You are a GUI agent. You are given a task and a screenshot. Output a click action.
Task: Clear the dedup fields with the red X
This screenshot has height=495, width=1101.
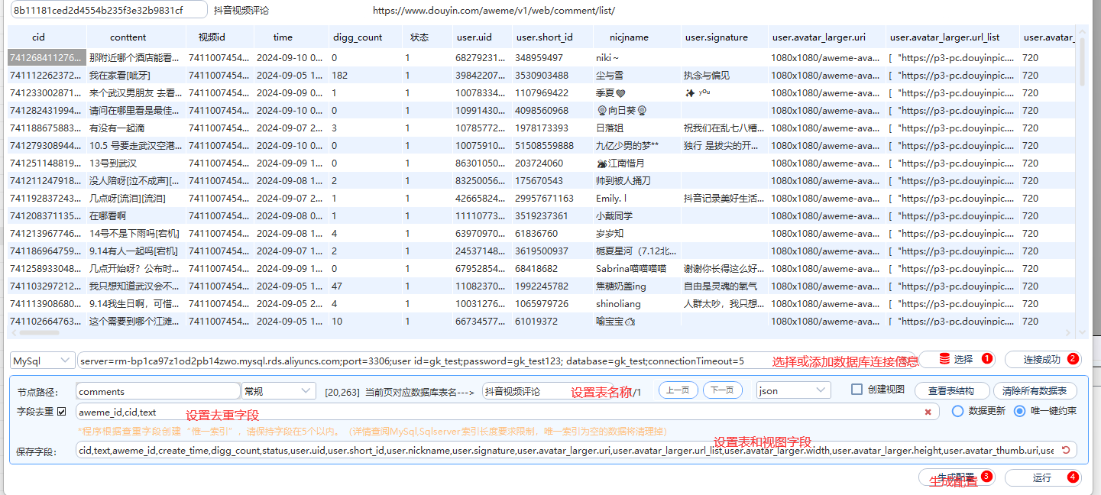(928, 412)
